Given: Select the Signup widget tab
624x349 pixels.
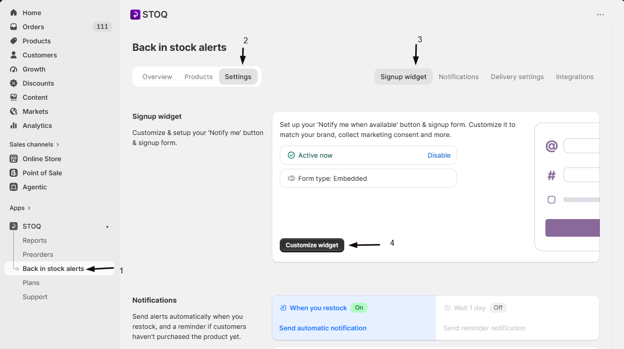Looking at the screenshot, I should tap(403, 77).
